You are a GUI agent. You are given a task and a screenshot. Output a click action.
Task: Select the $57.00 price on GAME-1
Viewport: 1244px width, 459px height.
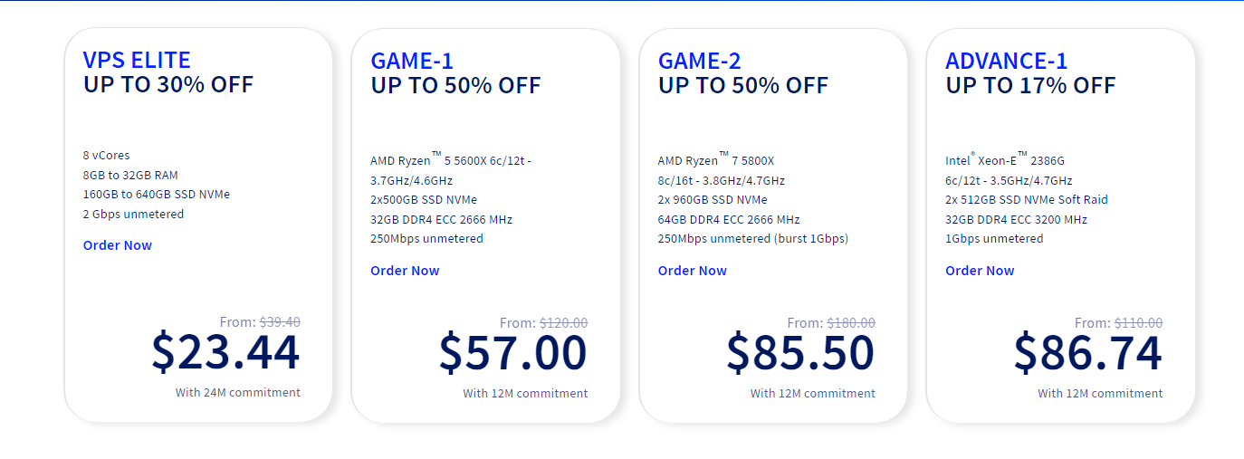512,353
